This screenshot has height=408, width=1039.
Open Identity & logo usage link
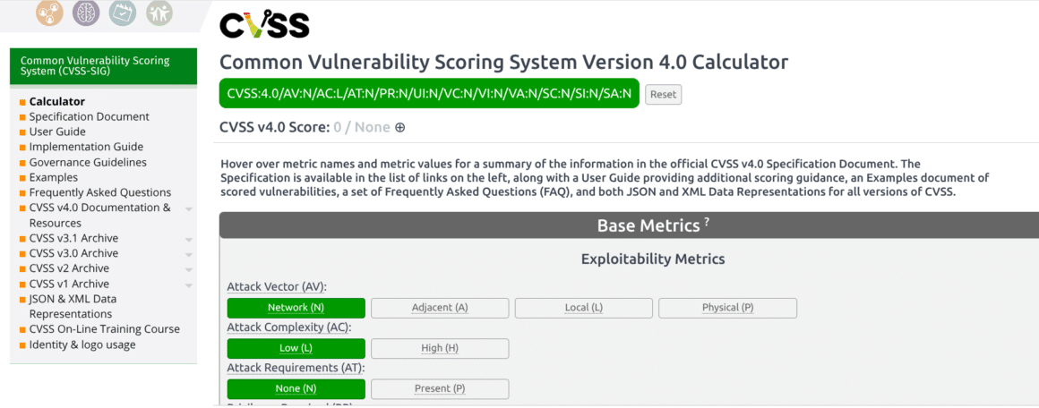click(82, 344)
